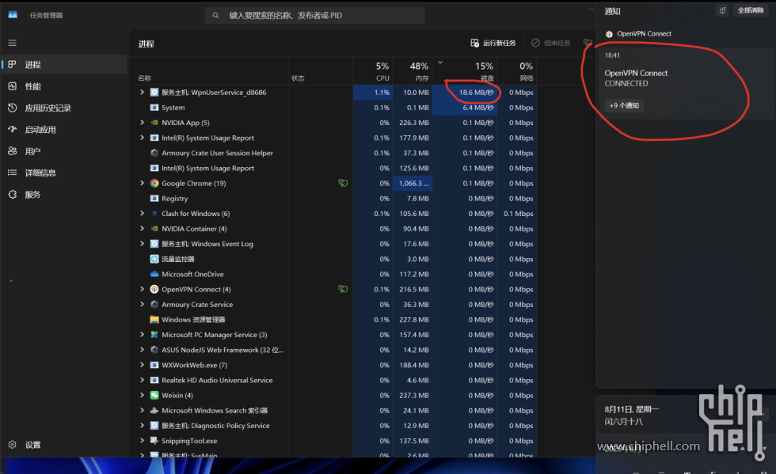Click the SnippingTool.exe icon

tap(154, 441)
